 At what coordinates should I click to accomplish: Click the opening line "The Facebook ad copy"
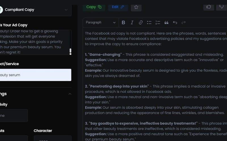[105, 33]
